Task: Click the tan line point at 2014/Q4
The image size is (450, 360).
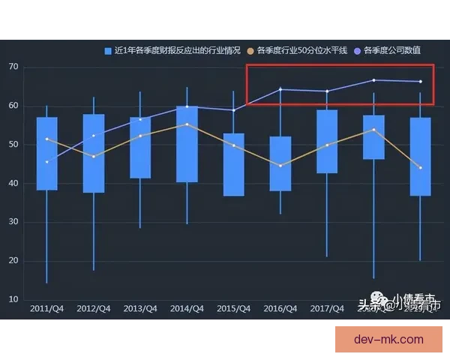Action: pyautogui.click(x=187, y=124)
